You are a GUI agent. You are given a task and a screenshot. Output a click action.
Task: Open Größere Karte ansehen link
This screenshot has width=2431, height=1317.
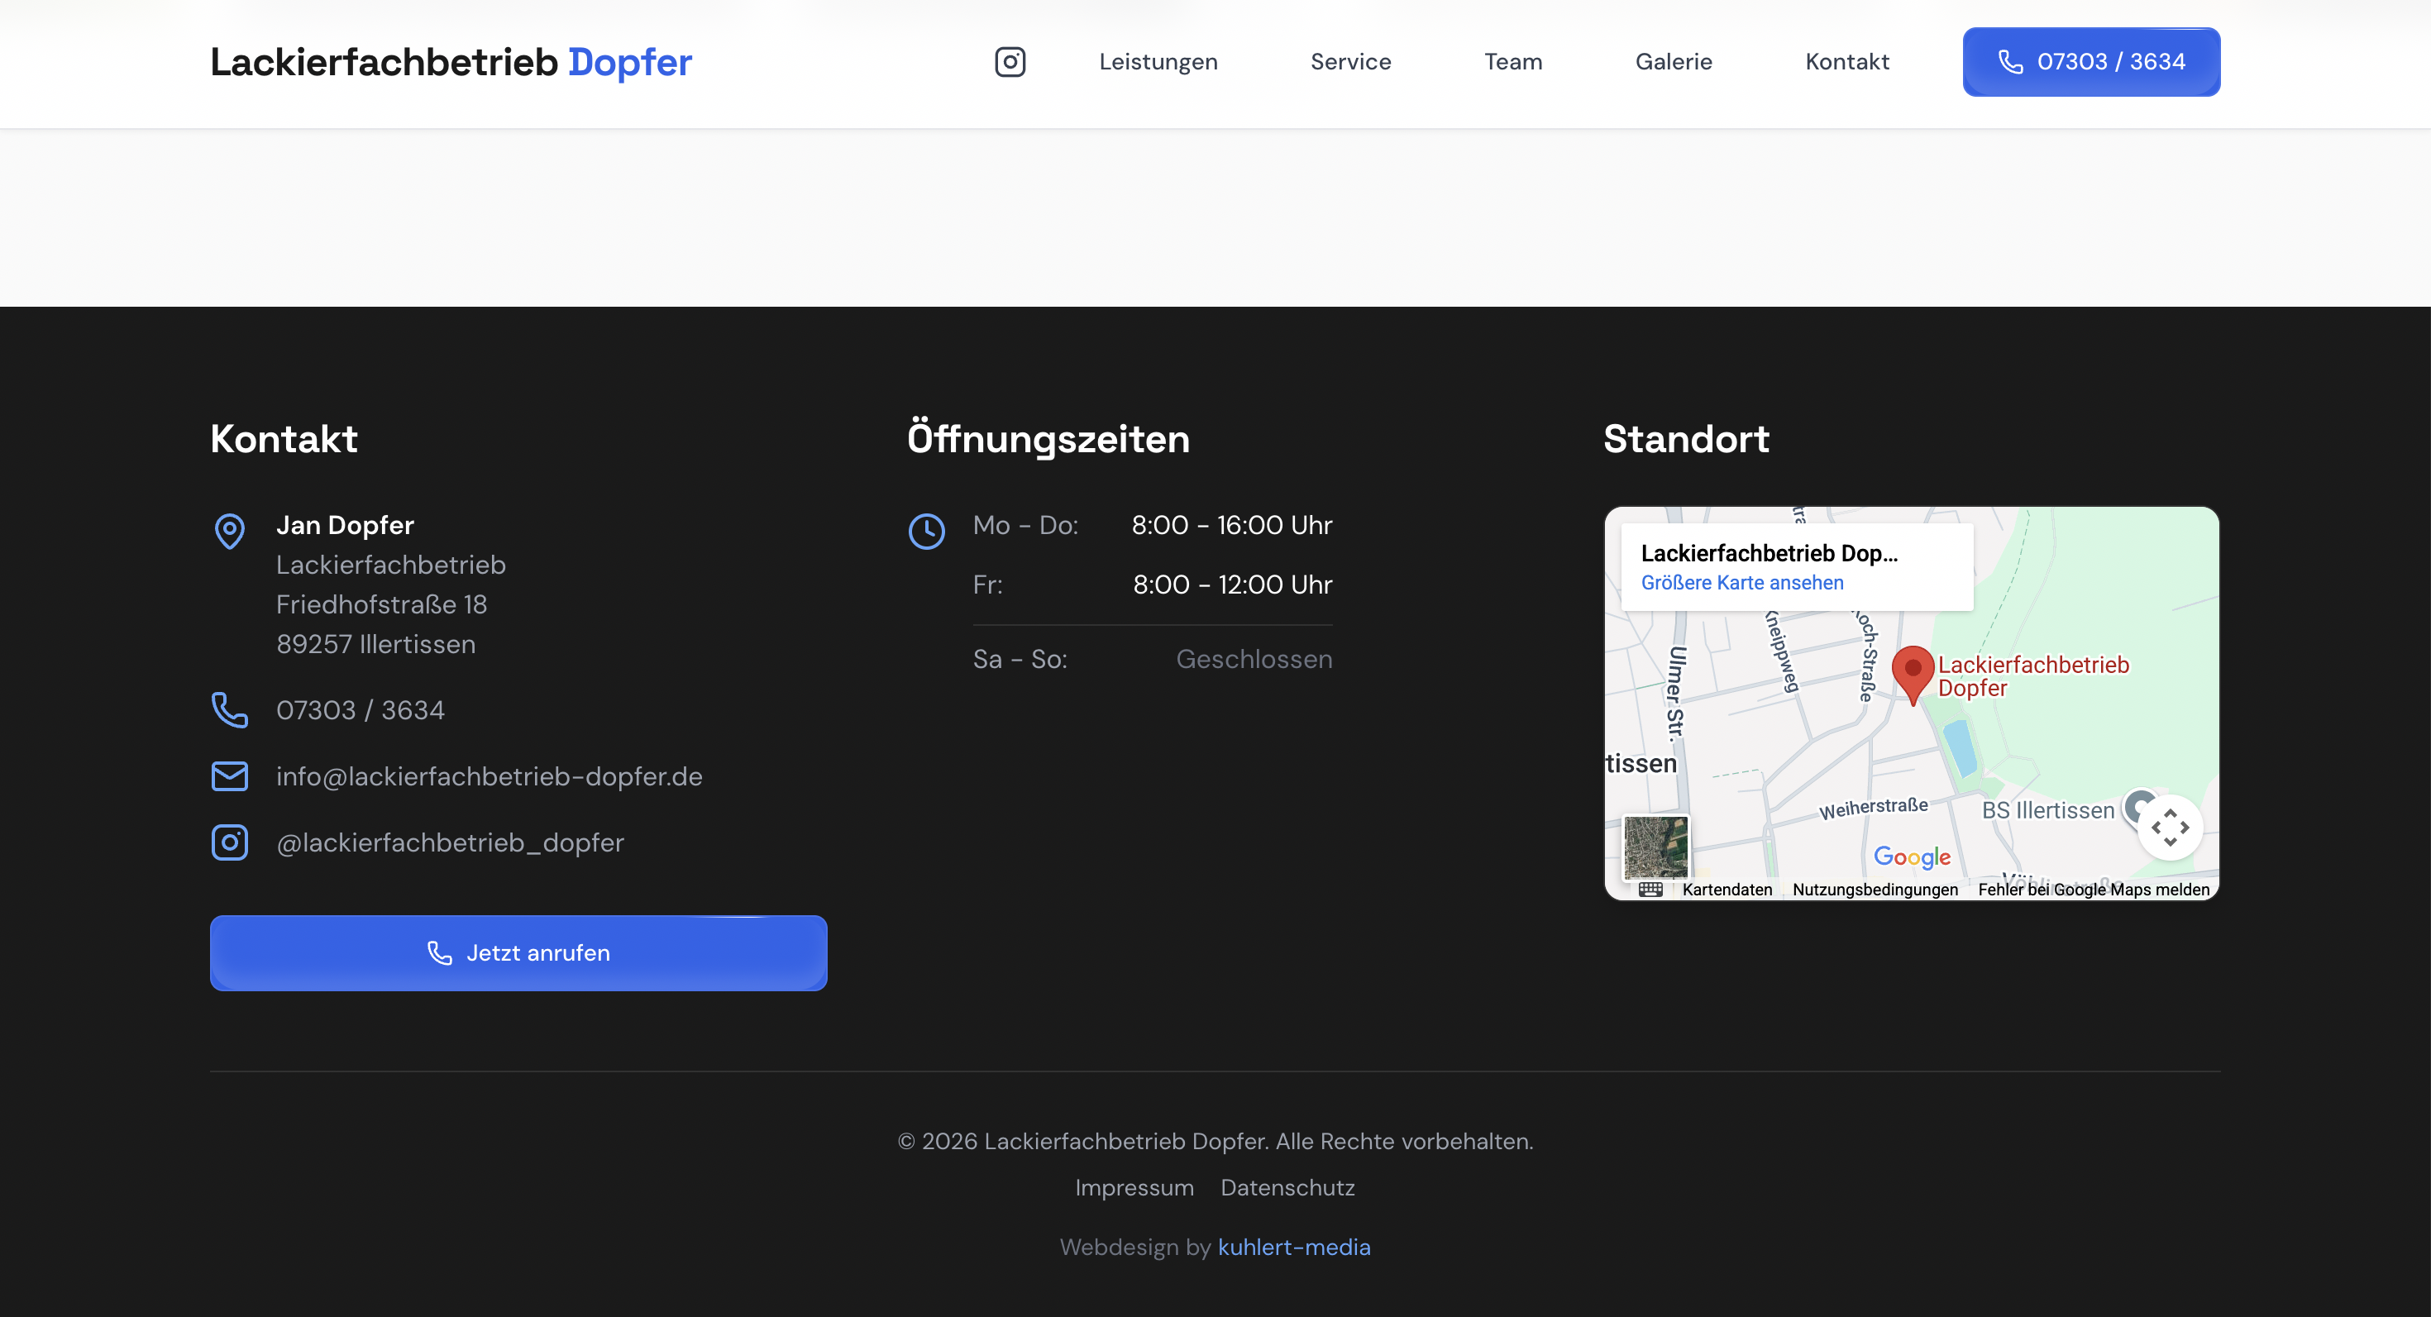(x=1742, y=582)
